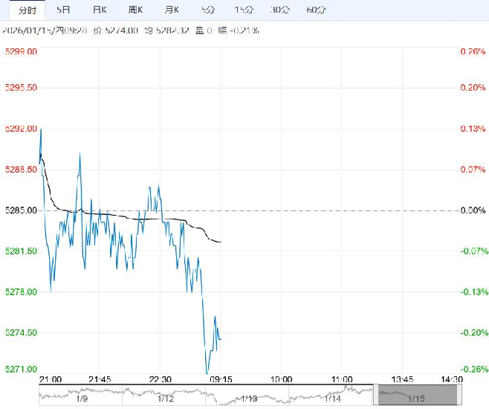Switch to 周K weekly chart
Screen dimensions: 489x409
pyautogui.click(x=136, y=10)
